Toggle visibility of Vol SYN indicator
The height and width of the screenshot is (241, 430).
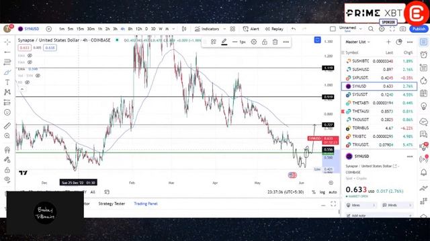[38, 76]
